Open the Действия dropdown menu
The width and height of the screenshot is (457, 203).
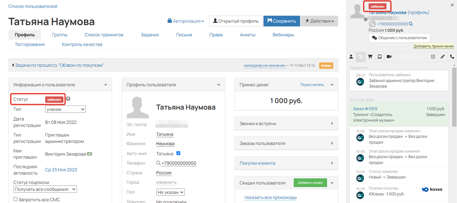[x=319, y=21]
